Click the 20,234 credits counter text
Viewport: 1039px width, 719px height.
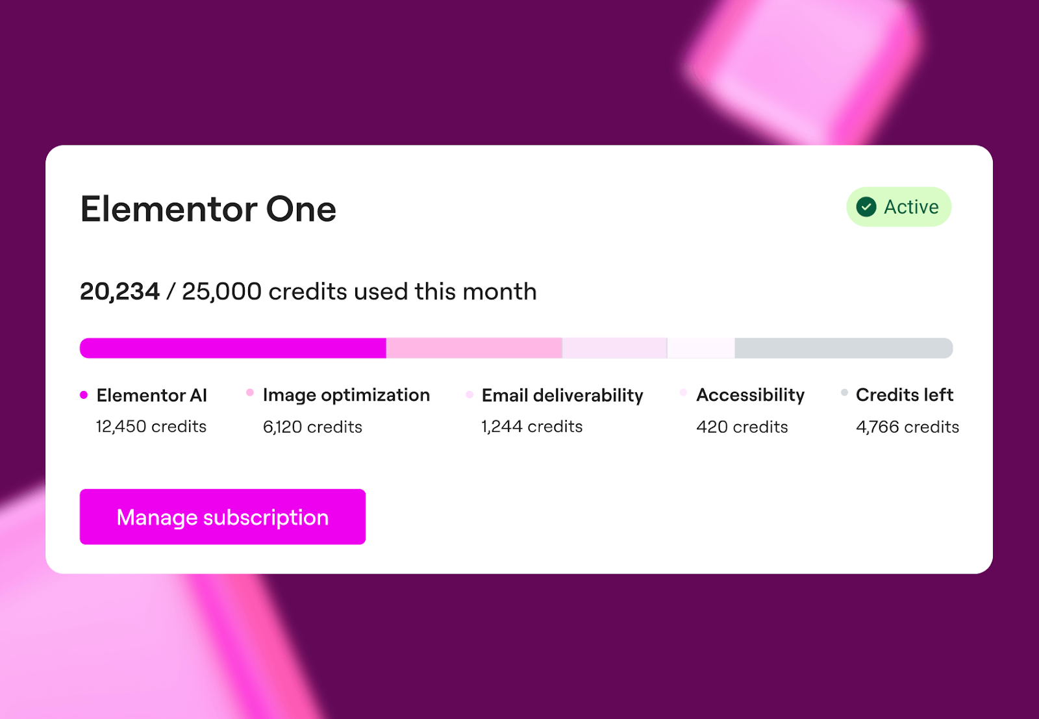[119, 291]
